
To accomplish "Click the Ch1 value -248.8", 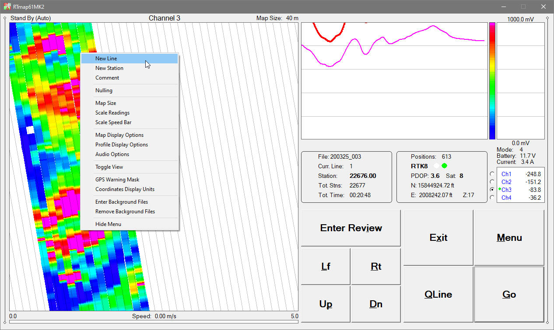I will click(533, 174).
